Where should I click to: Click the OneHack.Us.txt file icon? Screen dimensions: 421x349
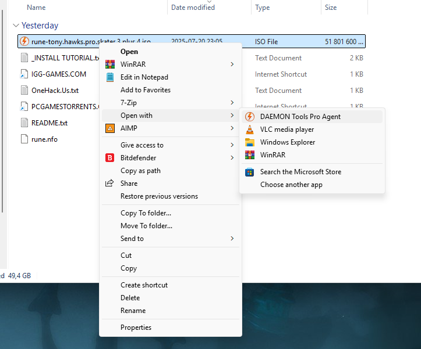24,90
